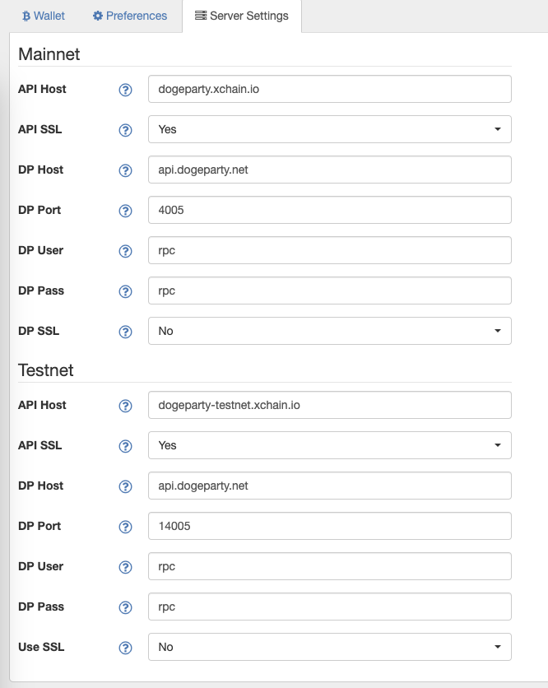Click the Mainnet DP Port field 4005
Screen dimensions: 548x688
329,210
